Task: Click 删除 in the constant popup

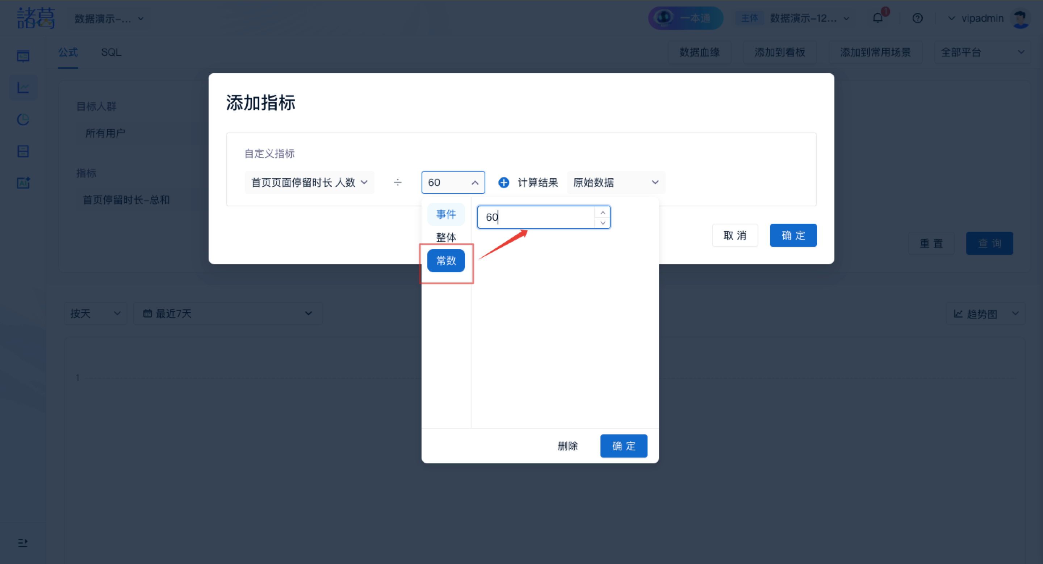Action: (567, 446)
